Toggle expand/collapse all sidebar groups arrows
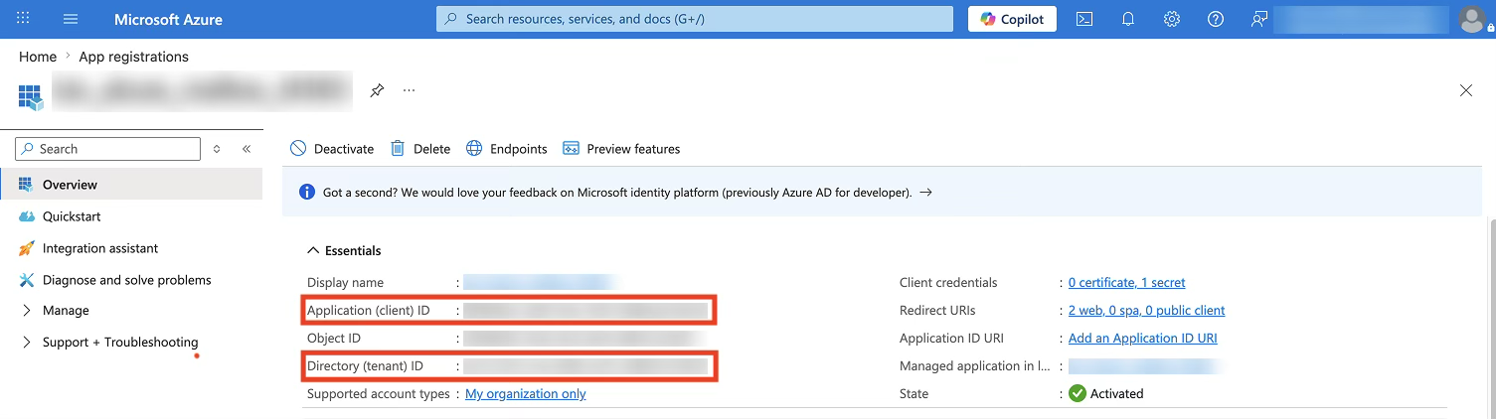 217,149
